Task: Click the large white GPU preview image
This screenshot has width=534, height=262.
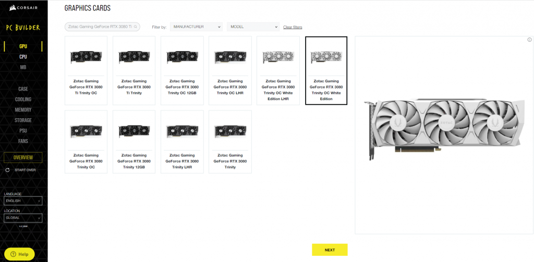Action: tap(444, 128)
